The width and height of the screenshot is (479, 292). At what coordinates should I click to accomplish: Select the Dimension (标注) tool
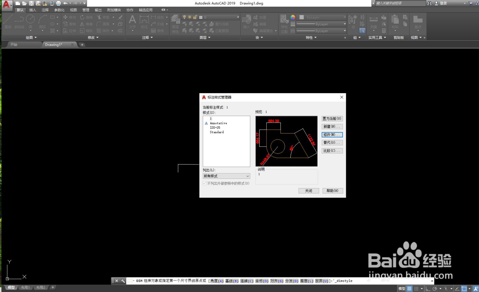(x=144, y=21)
